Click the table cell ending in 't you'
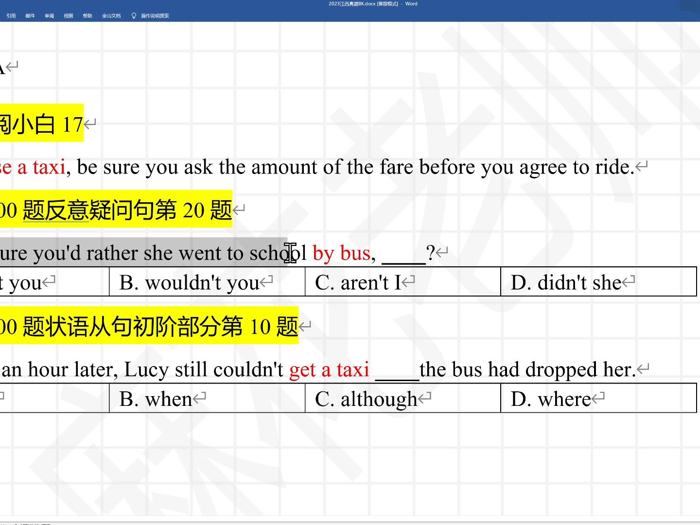Image resolution: width=700 pixels, height=525 pixels. [54, 281]
